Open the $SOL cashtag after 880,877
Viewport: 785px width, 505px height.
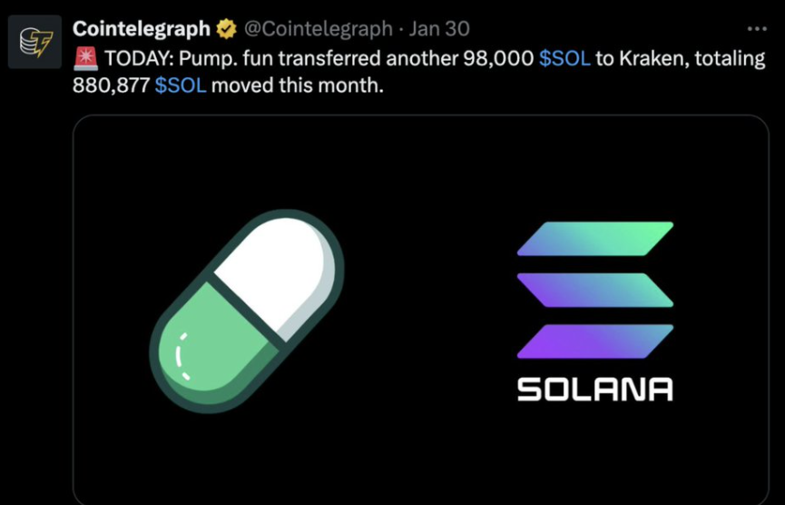(x=181, y=87)
